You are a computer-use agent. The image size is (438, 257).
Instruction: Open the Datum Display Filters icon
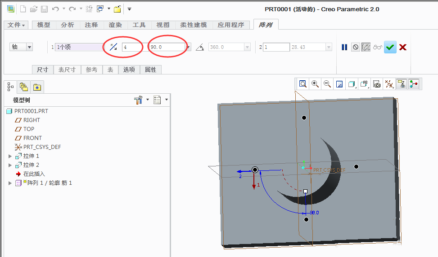click(389, 84)
